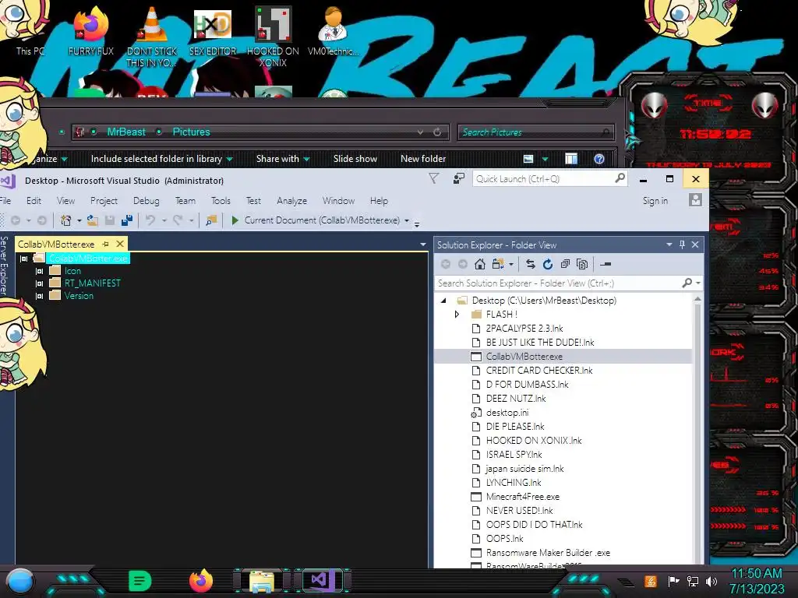Open the Switch Views dropdown arrow
The width and height of the screenshot is (798, 598).
[511, 264]
